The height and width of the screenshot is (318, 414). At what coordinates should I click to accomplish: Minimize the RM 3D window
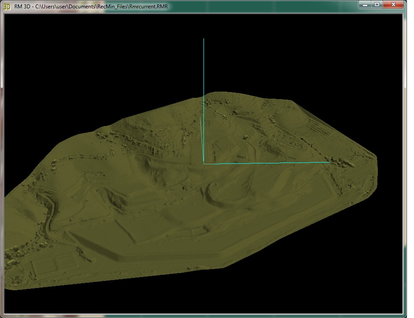click(365, 5)
